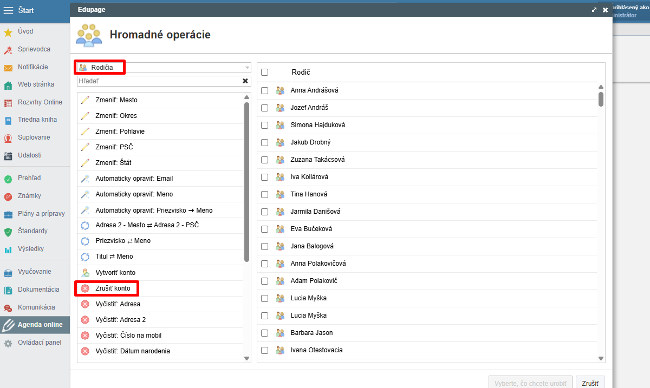
Task: Toggle the select-all checkbox beside Rodič
Action: click(x=265, y=72)
